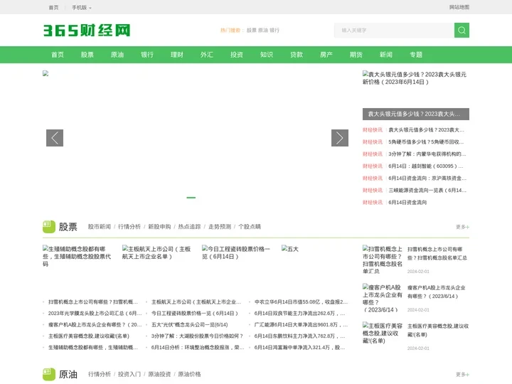The height and width of the screenshot is (384, 512).
Task: Open 个股点睛 subcategory link
Action: click(250, 227)
